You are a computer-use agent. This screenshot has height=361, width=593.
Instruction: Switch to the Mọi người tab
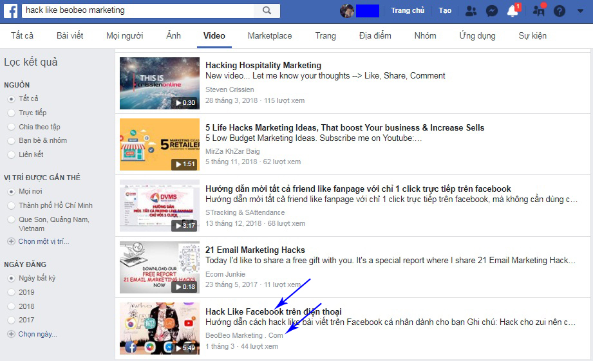coord(125,35)
